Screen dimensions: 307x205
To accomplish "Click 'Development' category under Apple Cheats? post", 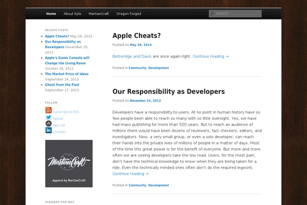I will pos(159,68).
